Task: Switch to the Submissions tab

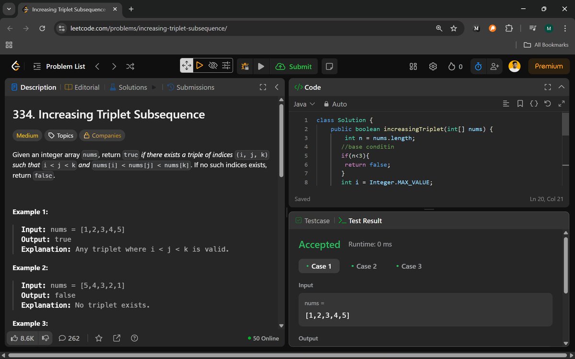Action: point(191,87)
